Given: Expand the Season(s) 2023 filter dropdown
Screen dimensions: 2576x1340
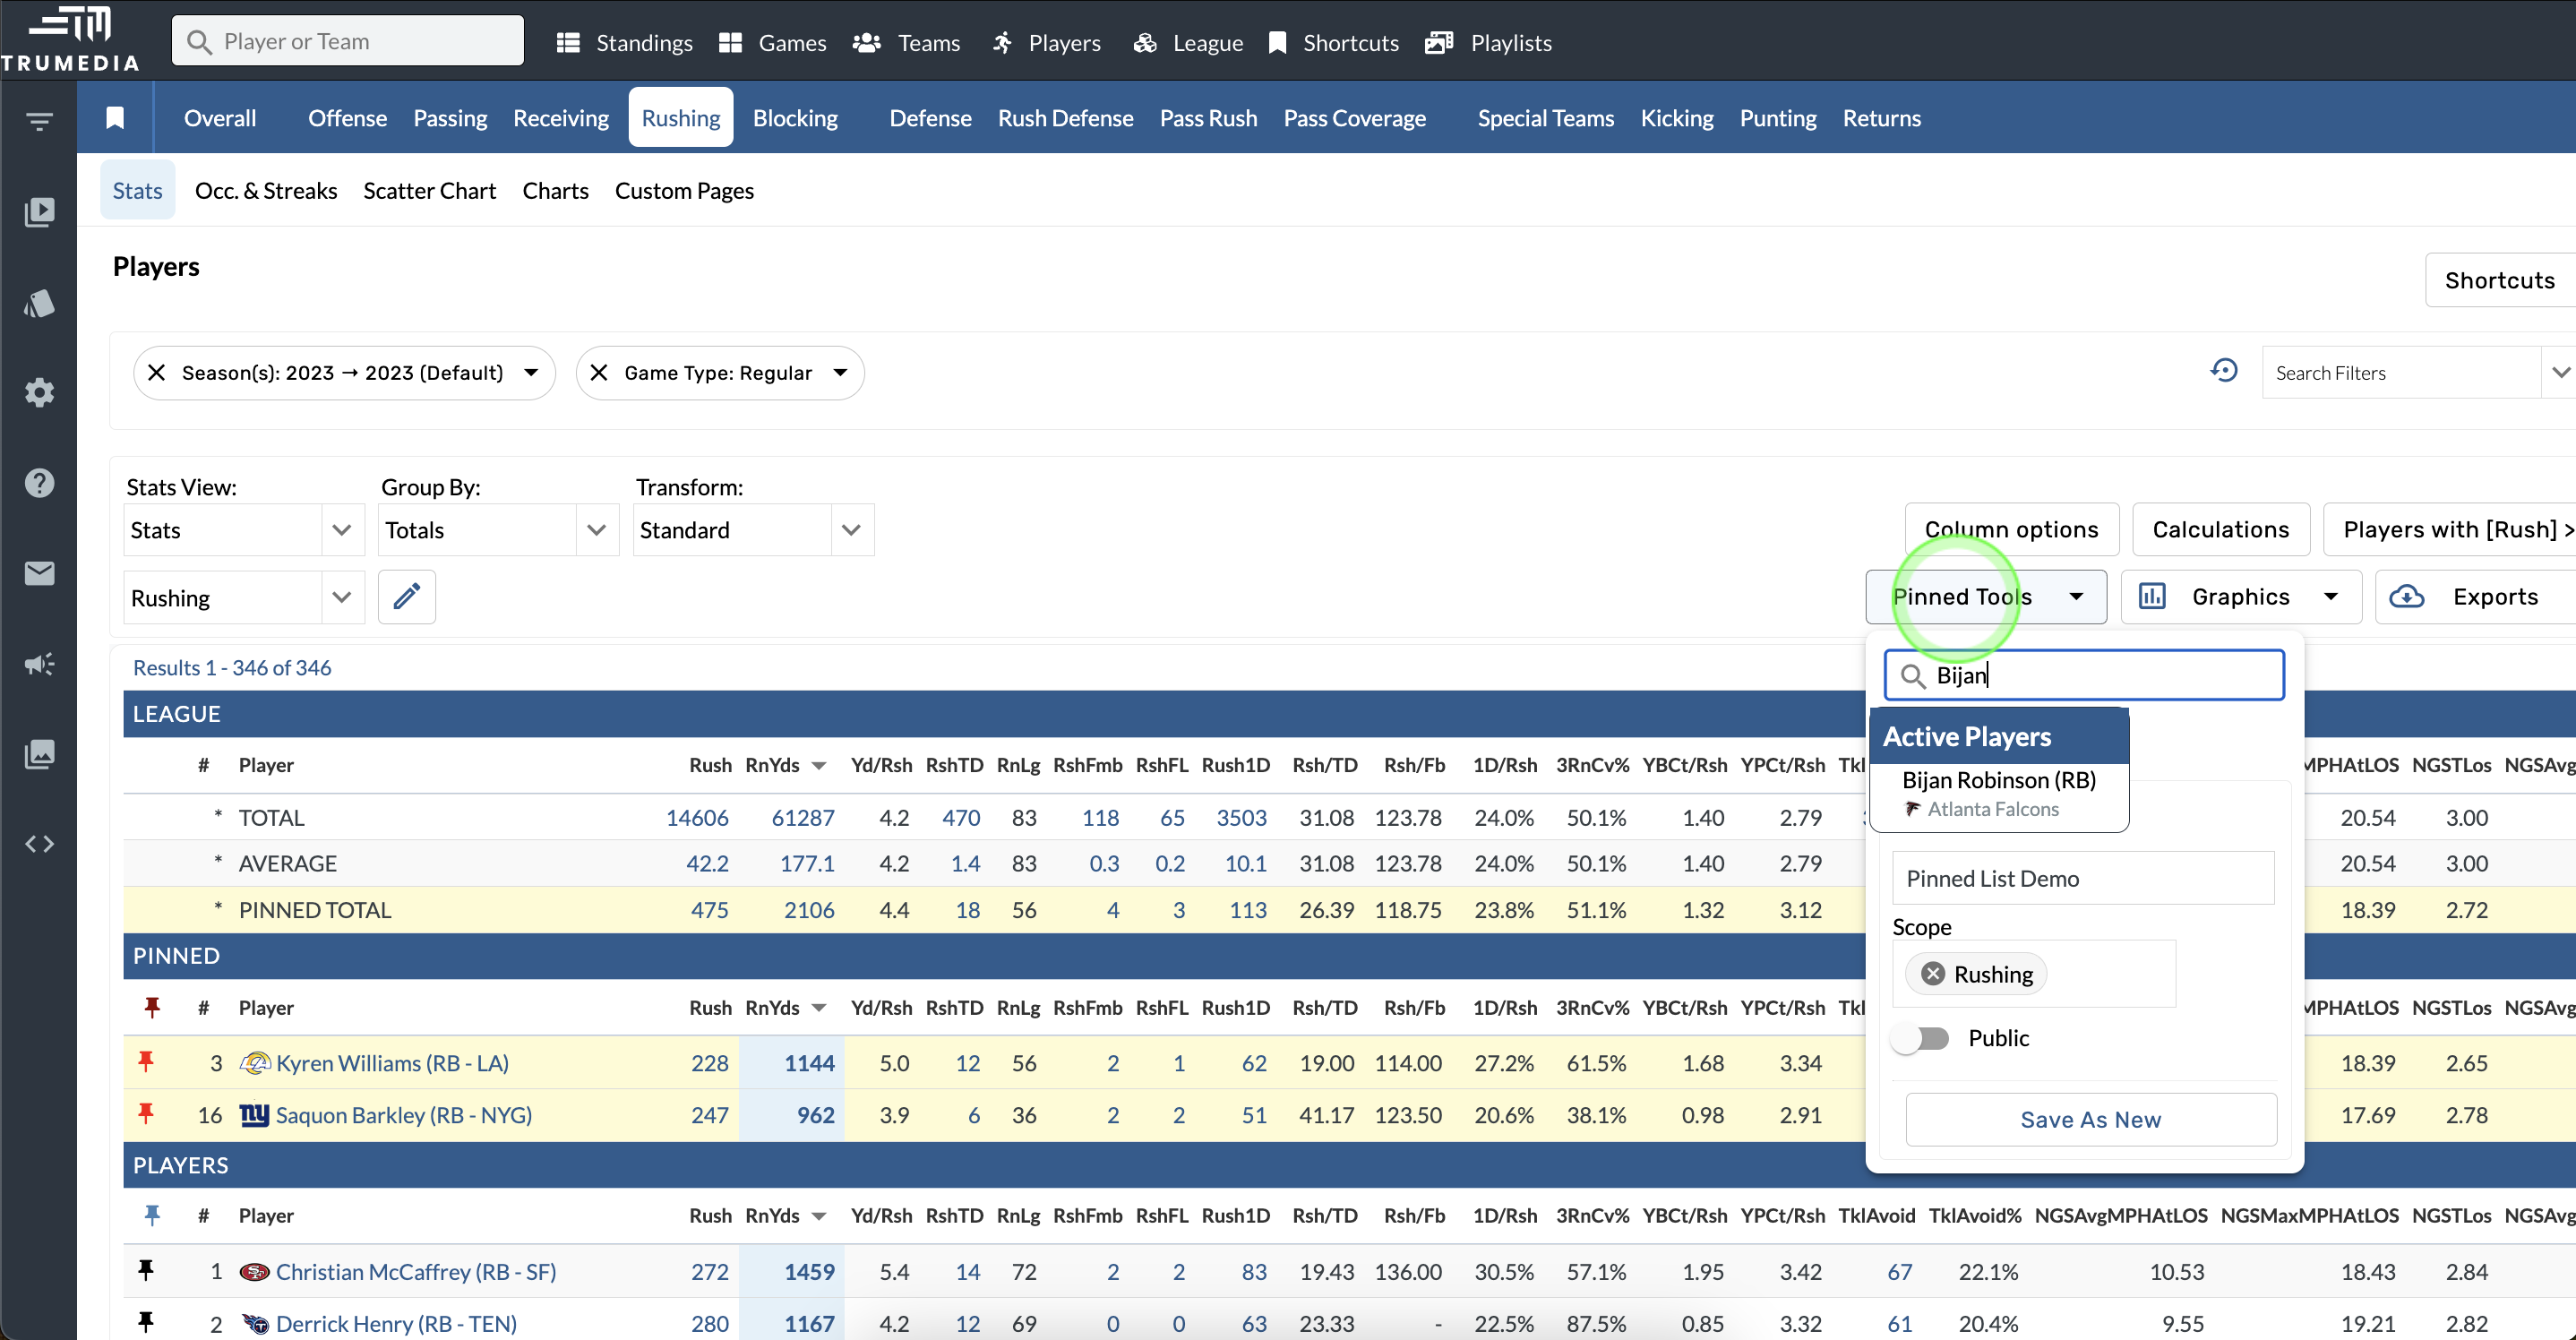Looking at the screenshot, I should coord(531,373).
